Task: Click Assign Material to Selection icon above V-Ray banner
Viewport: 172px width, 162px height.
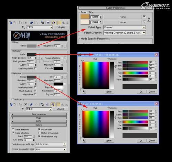Action: click(x=21, y=23)
